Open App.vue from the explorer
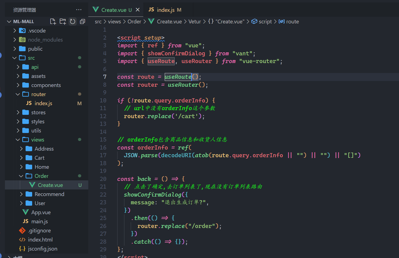 click(x=46, y=212)
